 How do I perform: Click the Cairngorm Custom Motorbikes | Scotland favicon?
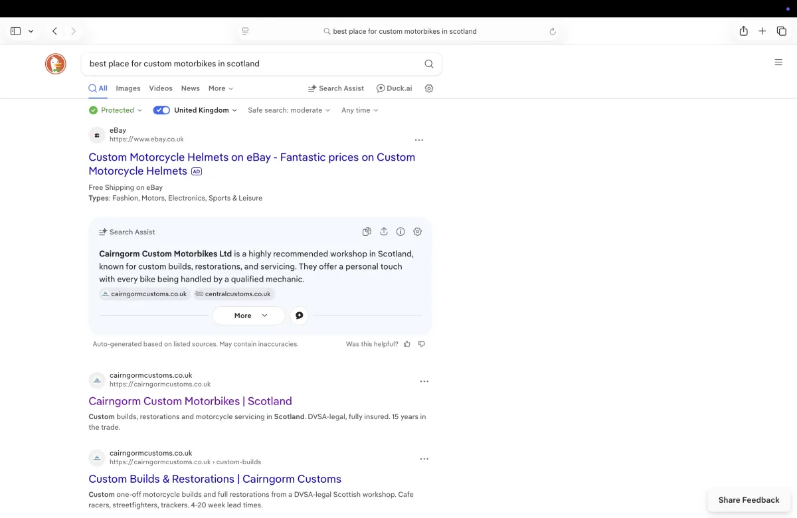pos(97,380)
